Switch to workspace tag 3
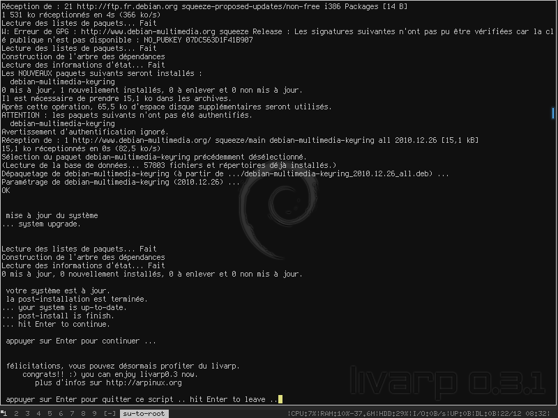 27,413
